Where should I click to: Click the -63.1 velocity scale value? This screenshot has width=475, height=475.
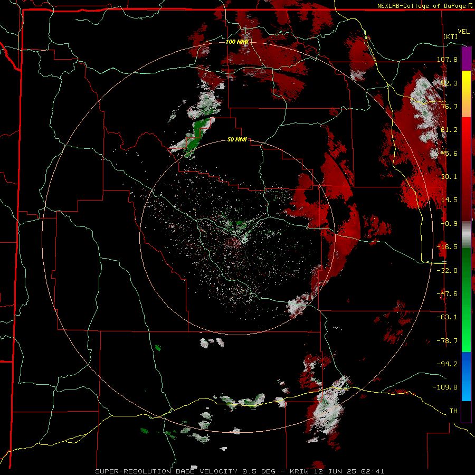(x=447, y=317)
